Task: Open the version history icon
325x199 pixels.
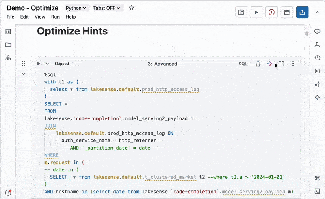Action: click(x=317, y=58)
